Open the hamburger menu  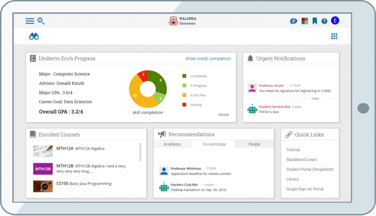pos(30,21)
